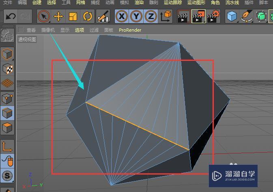Switch to Workplane mode grid icon
Image resolution: width=273 pixels, height=192 pixels.
point(7,83)
